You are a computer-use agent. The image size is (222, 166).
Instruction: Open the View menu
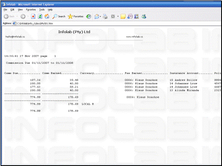click(x=20, y=9)
